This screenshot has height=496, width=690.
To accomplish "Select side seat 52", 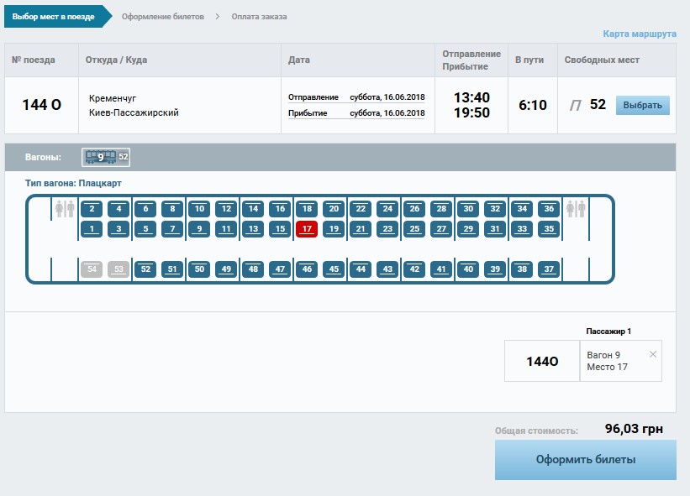I will point(145,269).
